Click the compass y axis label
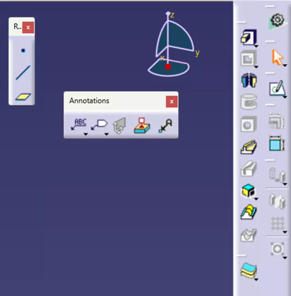This screenshot has width=291, height=296. 197,53
